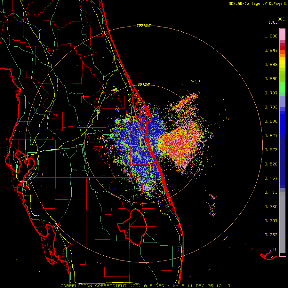Click the 0.840 scale value
This screenshot has height=288, width=288.
[x=271, y=79]
